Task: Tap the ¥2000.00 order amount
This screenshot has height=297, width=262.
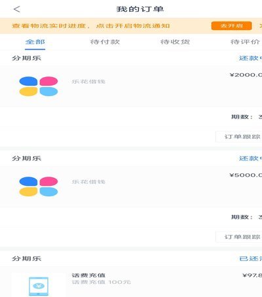Action: 246,75
